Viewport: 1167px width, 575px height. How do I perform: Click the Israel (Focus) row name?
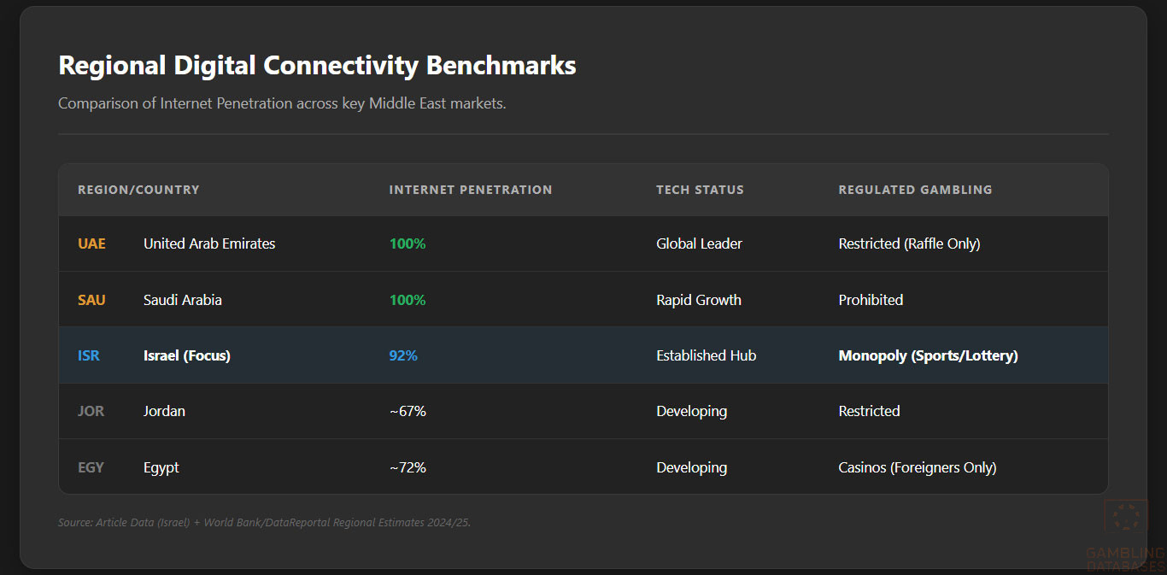click(187, 355)
